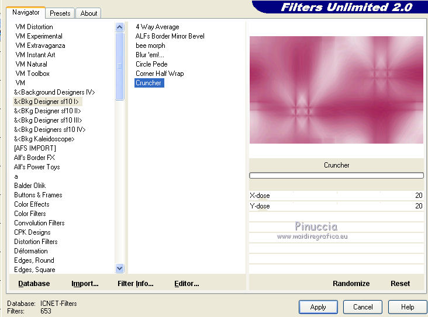Choose the bee morph filter

click(x=150, y=46)
